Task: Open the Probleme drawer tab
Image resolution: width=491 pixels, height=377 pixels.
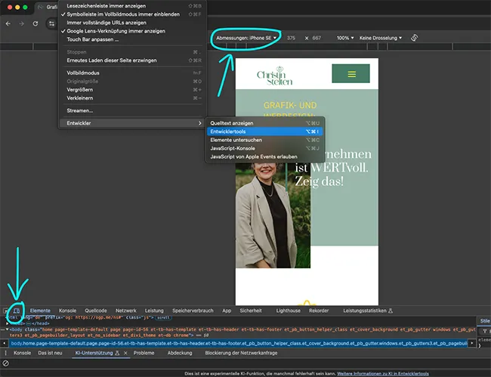Action: click(x=144, y=353)
